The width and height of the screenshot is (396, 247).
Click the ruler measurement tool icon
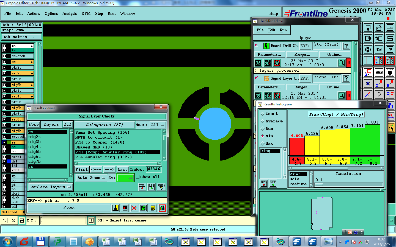379,72
